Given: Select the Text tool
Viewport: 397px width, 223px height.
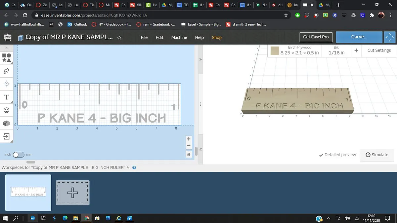Looking at the screenshot, I should (7, 97).
